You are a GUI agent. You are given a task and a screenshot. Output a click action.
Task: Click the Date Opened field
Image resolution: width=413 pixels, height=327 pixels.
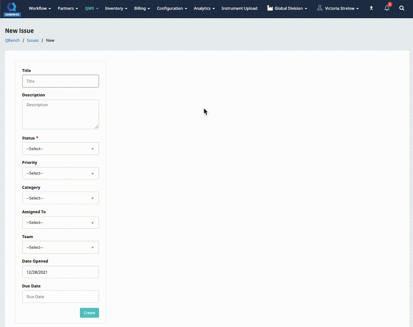pyautogui.click(x=60, y=272)
